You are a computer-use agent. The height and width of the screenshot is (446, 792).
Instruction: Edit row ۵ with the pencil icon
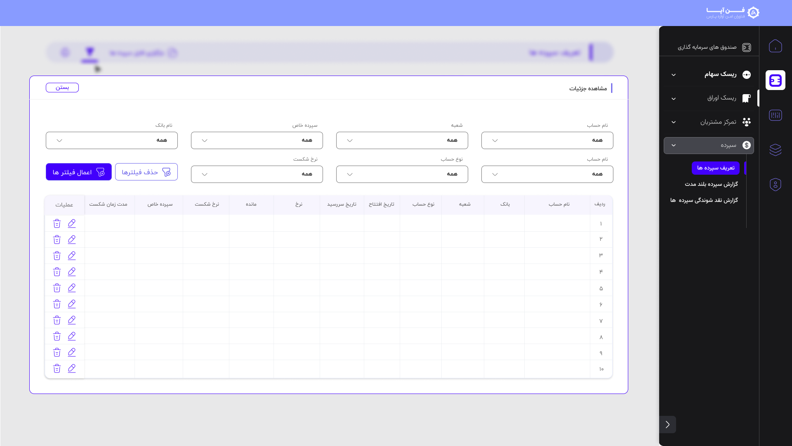tap(72, 288)
